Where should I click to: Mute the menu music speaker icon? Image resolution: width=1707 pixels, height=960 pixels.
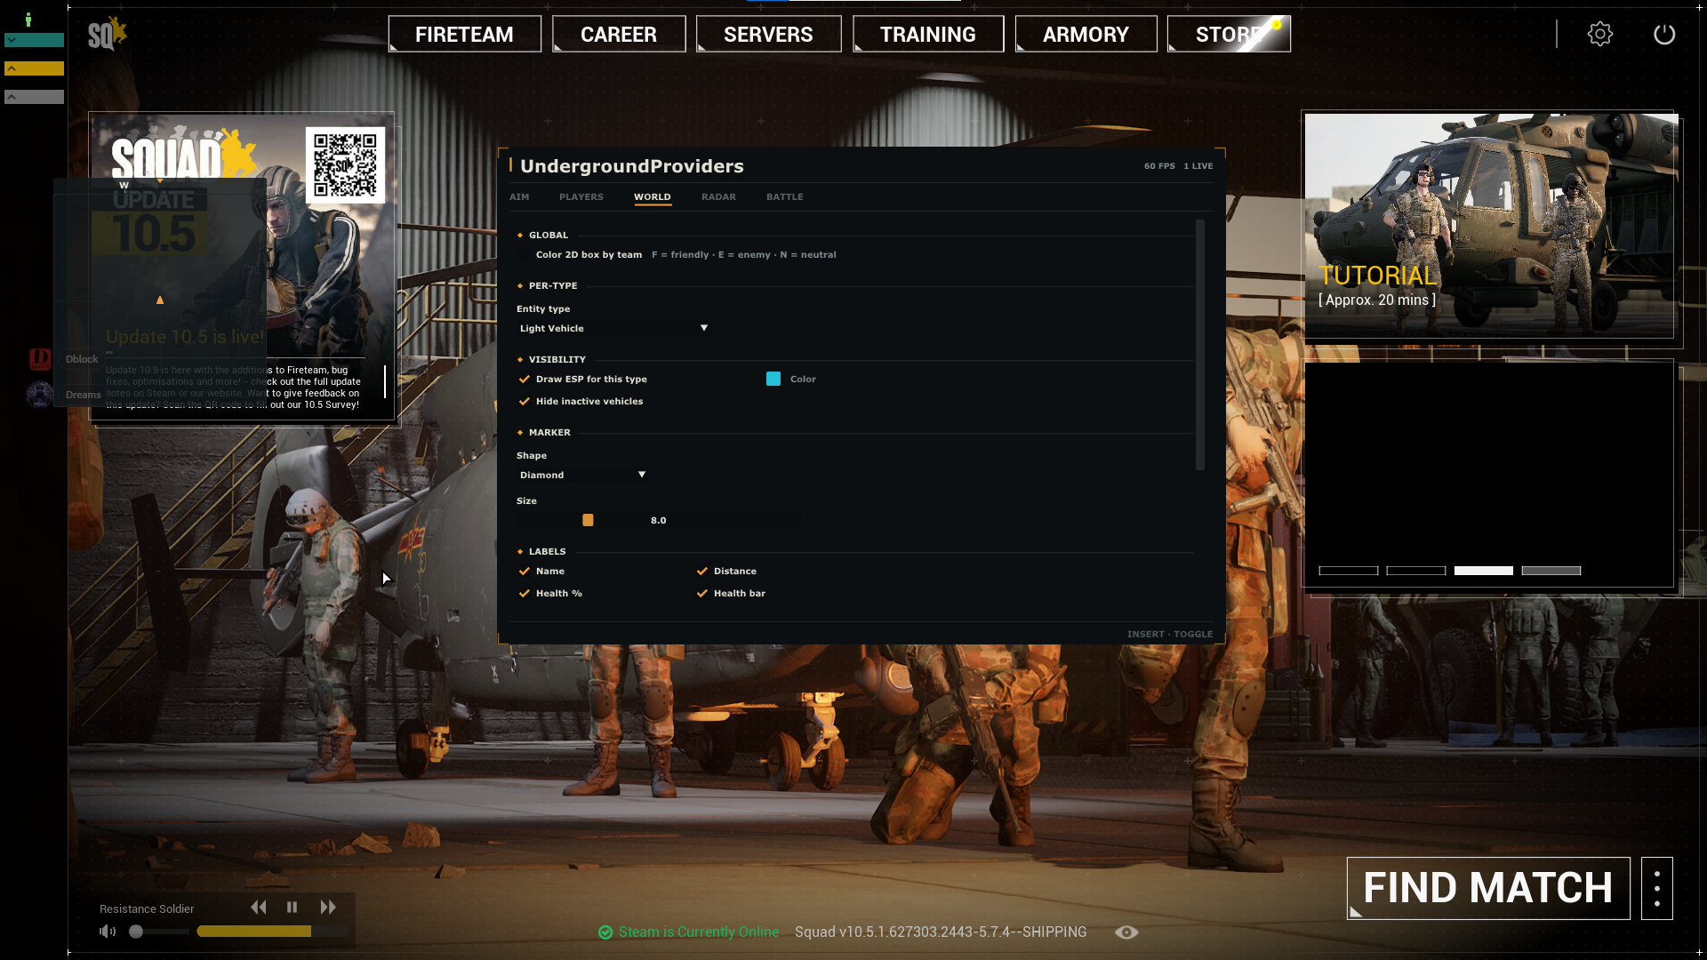108,932
